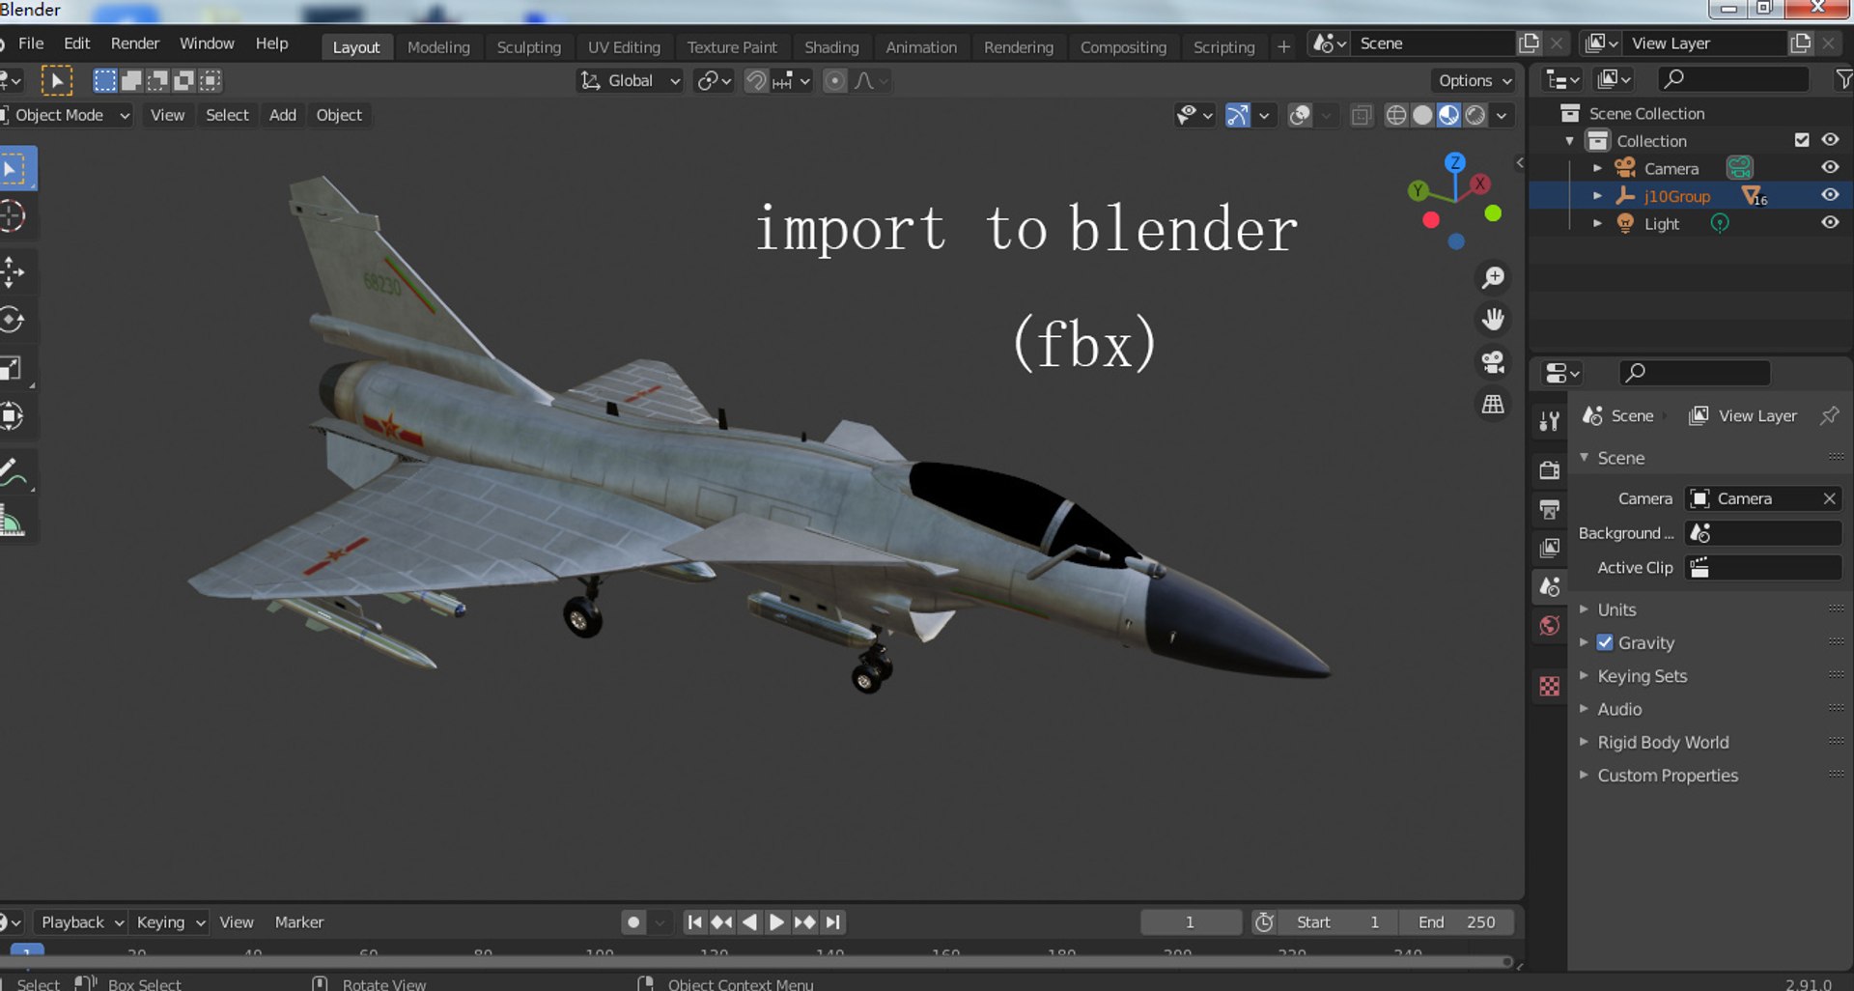Click the current frame field
The width and height of the screenshot is (1854, 991).
click(1191, 922)
